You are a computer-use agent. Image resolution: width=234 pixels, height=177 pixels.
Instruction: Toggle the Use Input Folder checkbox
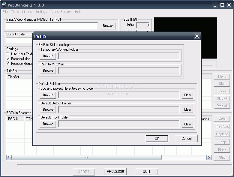(7, 54)
